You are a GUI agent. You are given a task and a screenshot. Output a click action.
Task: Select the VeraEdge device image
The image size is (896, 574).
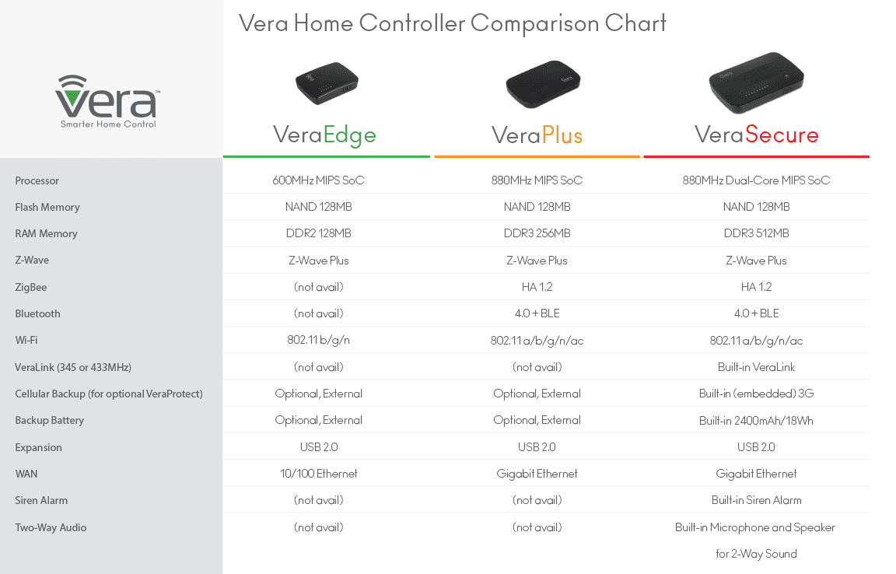click(327, 83)
